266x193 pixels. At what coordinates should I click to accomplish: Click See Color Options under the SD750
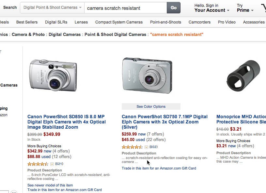tap(151, 106)
